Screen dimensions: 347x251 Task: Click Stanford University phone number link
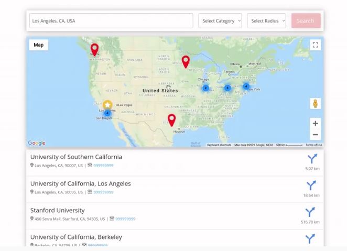pos(125,219)
